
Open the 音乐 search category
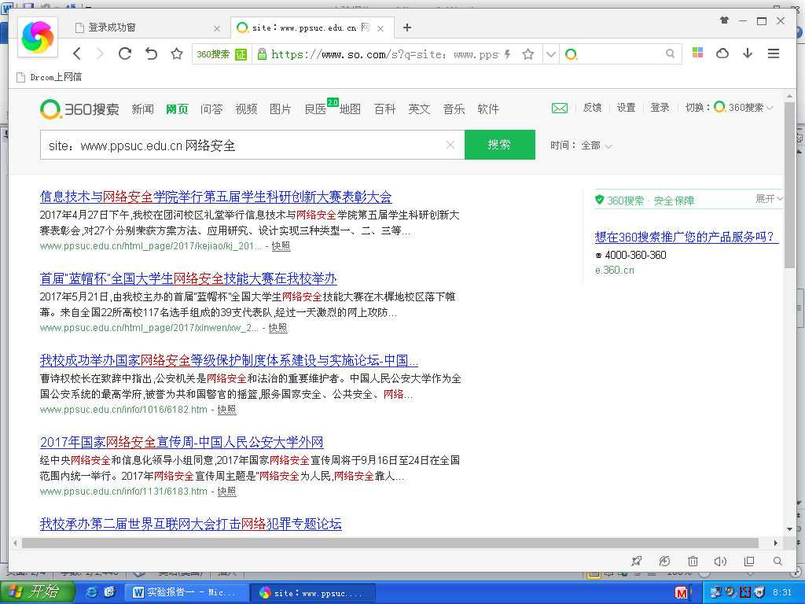click(x=454, y=109)
